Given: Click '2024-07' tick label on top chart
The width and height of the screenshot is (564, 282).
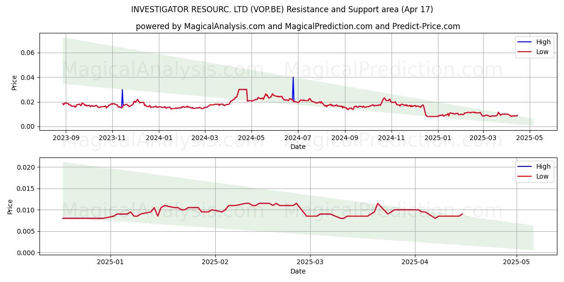Looking at the screenshot, I should coord(298,138).
